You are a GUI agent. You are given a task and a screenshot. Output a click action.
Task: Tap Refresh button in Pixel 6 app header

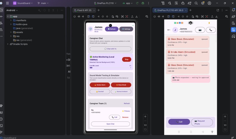coord(112,29)
